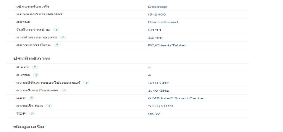This screenshot has height=132, width=283.
Task: Show help for ความถี่เทอร์โบสูงสุด
Action: click(x=64, y=90)
